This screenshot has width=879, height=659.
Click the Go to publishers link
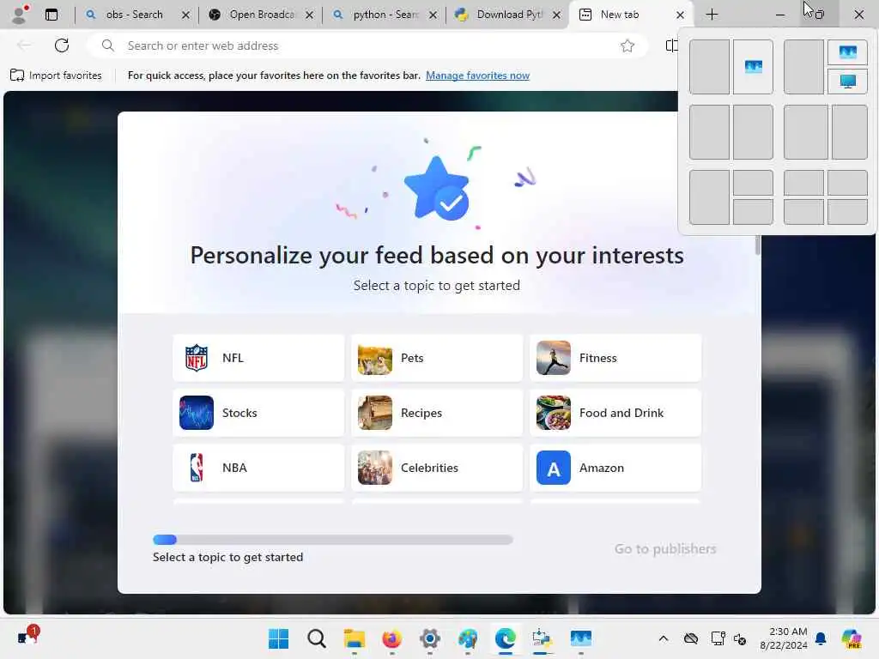665,548
